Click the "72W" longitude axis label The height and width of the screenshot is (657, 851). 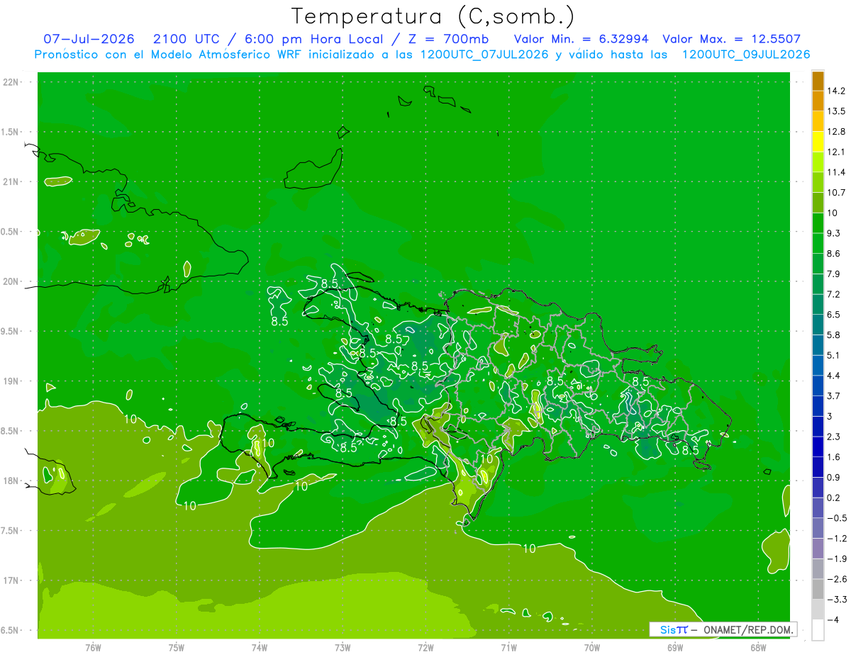pos(425,648)
